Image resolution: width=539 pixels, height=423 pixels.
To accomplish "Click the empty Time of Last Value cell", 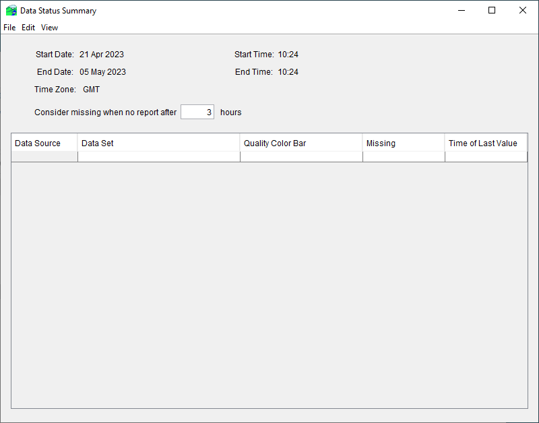I will pyautogui.click(x=486, y=157).
